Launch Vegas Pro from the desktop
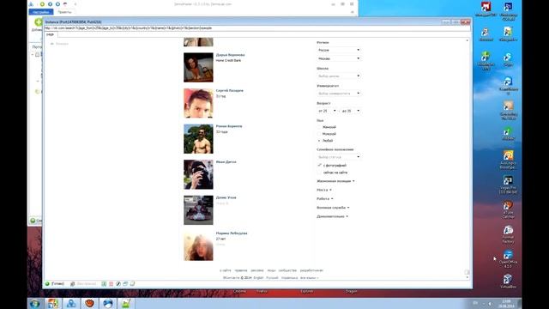Screen dimensions: 549x309 click(x=508, y=185)
